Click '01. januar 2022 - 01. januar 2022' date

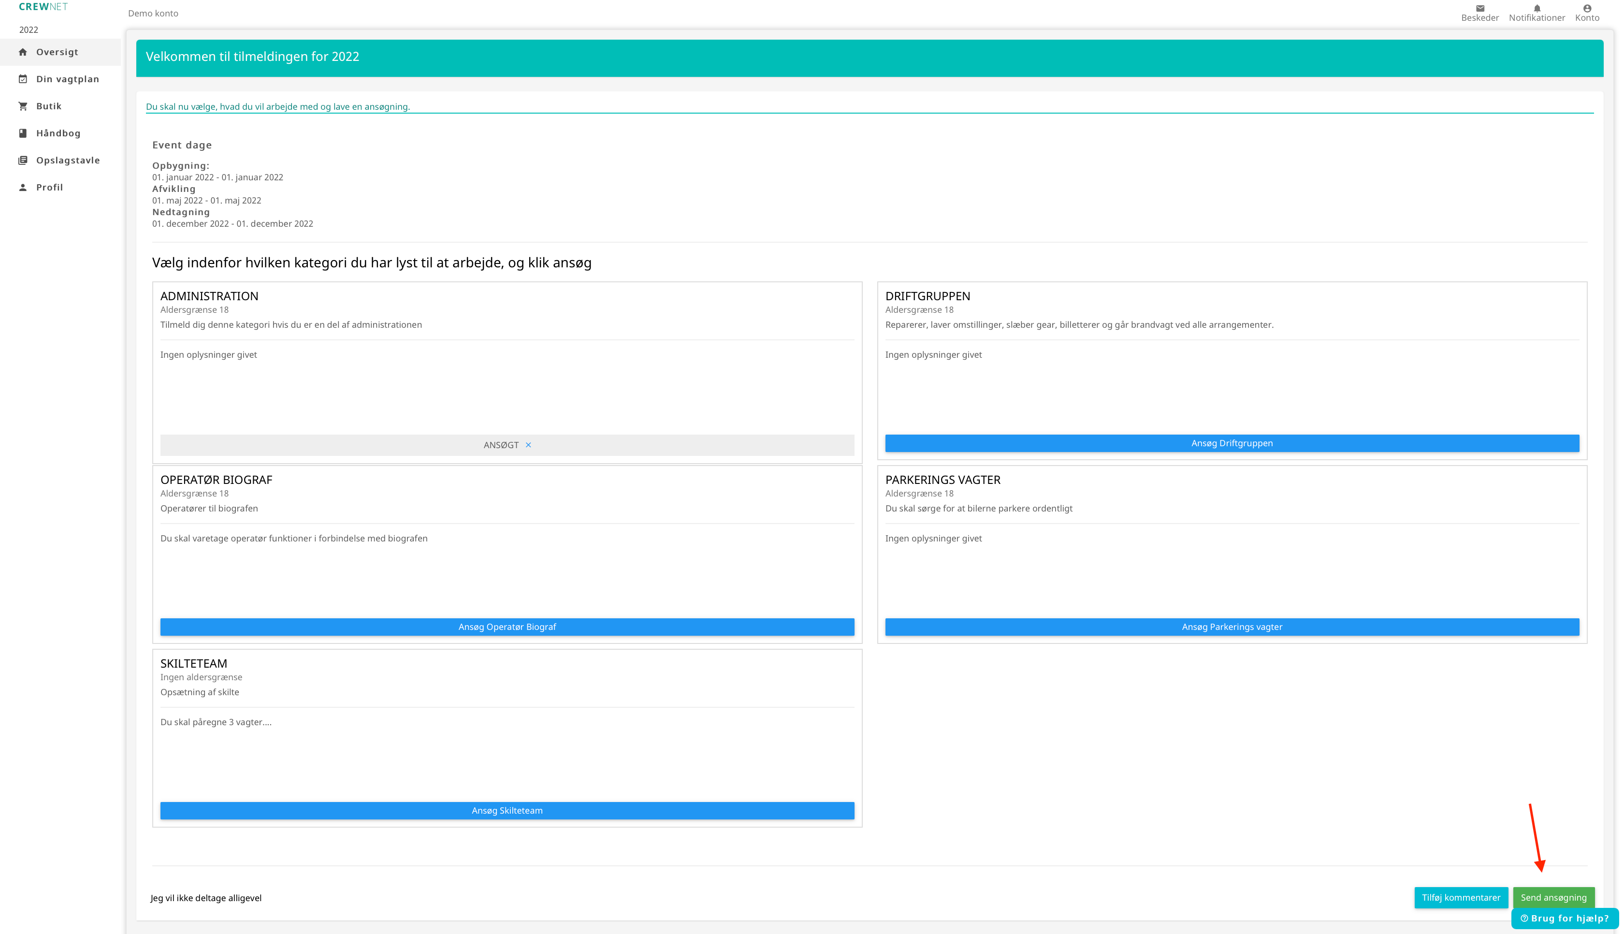217,178
